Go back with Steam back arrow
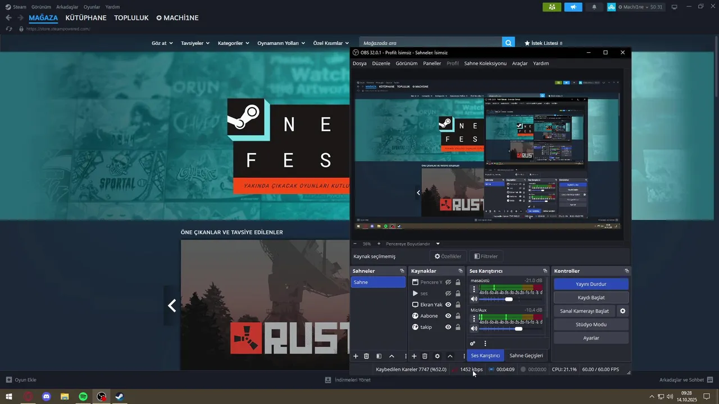 8,17
